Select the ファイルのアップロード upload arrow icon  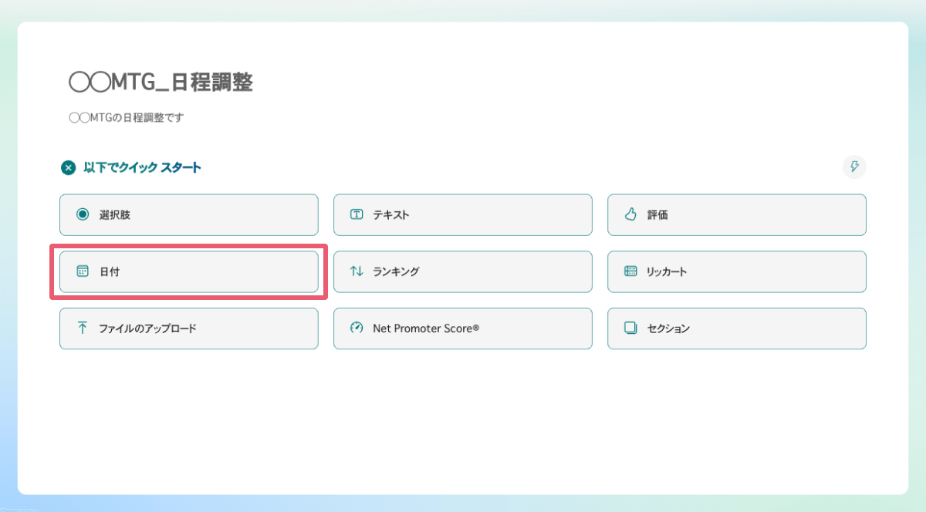[x=83, y=328]
